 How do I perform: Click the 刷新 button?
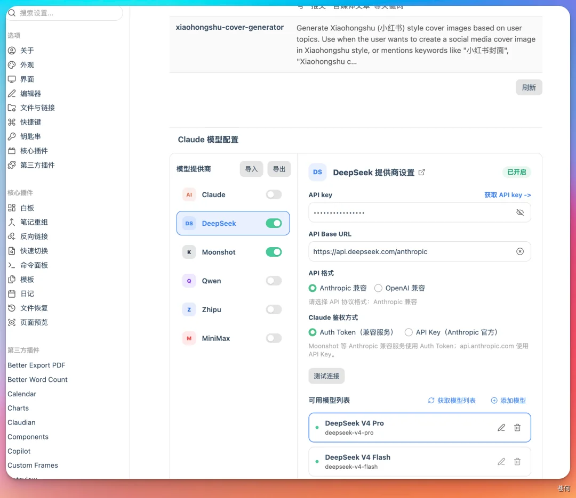pos(529,87)
